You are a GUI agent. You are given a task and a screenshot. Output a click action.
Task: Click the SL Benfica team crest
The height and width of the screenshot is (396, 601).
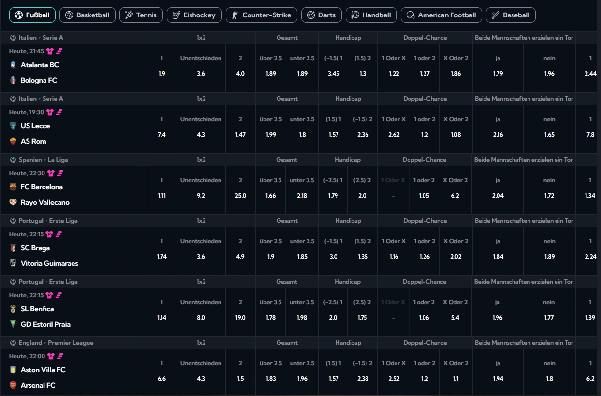(13, 309)
